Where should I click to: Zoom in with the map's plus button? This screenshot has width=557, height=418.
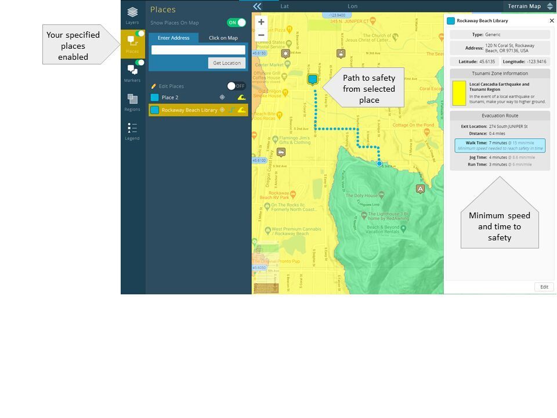click(x=261, y=22)
